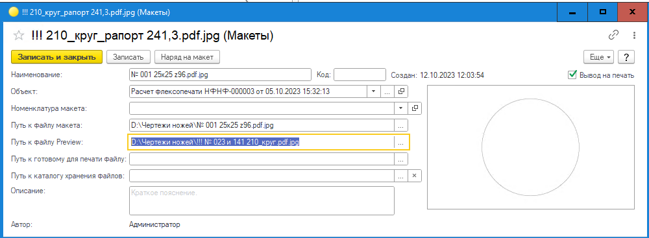Click the Номенклатура макета input field
This screenshot has height=238, width=649.
point(262,108)
